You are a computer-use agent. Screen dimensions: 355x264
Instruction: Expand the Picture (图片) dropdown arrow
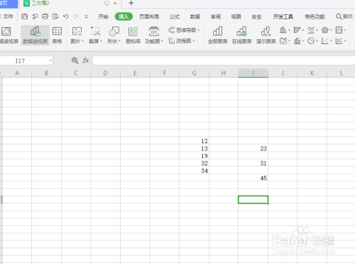point(82,41)
